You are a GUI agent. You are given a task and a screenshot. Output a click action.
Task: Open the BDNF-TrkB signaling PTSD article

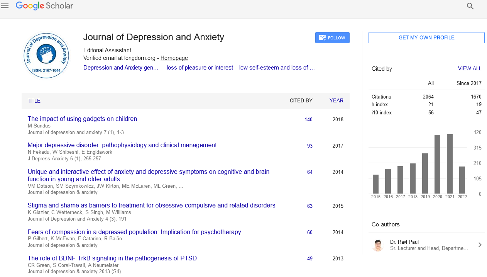(x=112, y=258)
